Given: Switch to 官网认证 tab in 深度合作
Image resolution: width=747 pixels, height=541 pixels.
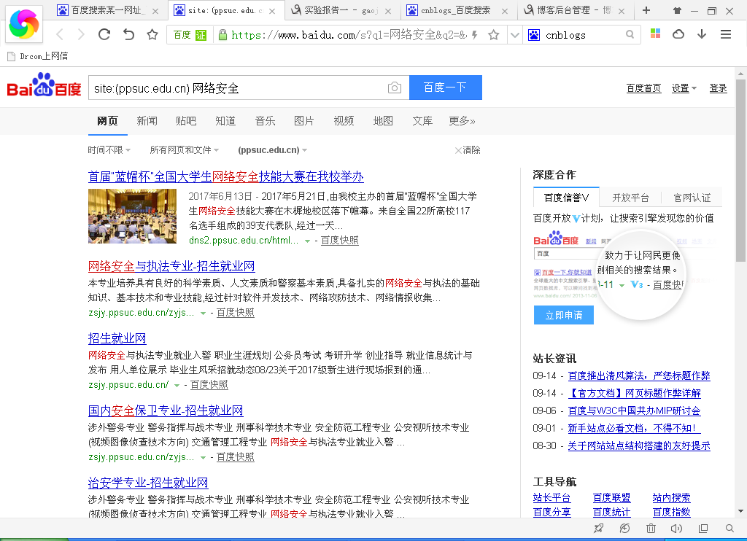Looking at the screenshot, I should 692,198.
